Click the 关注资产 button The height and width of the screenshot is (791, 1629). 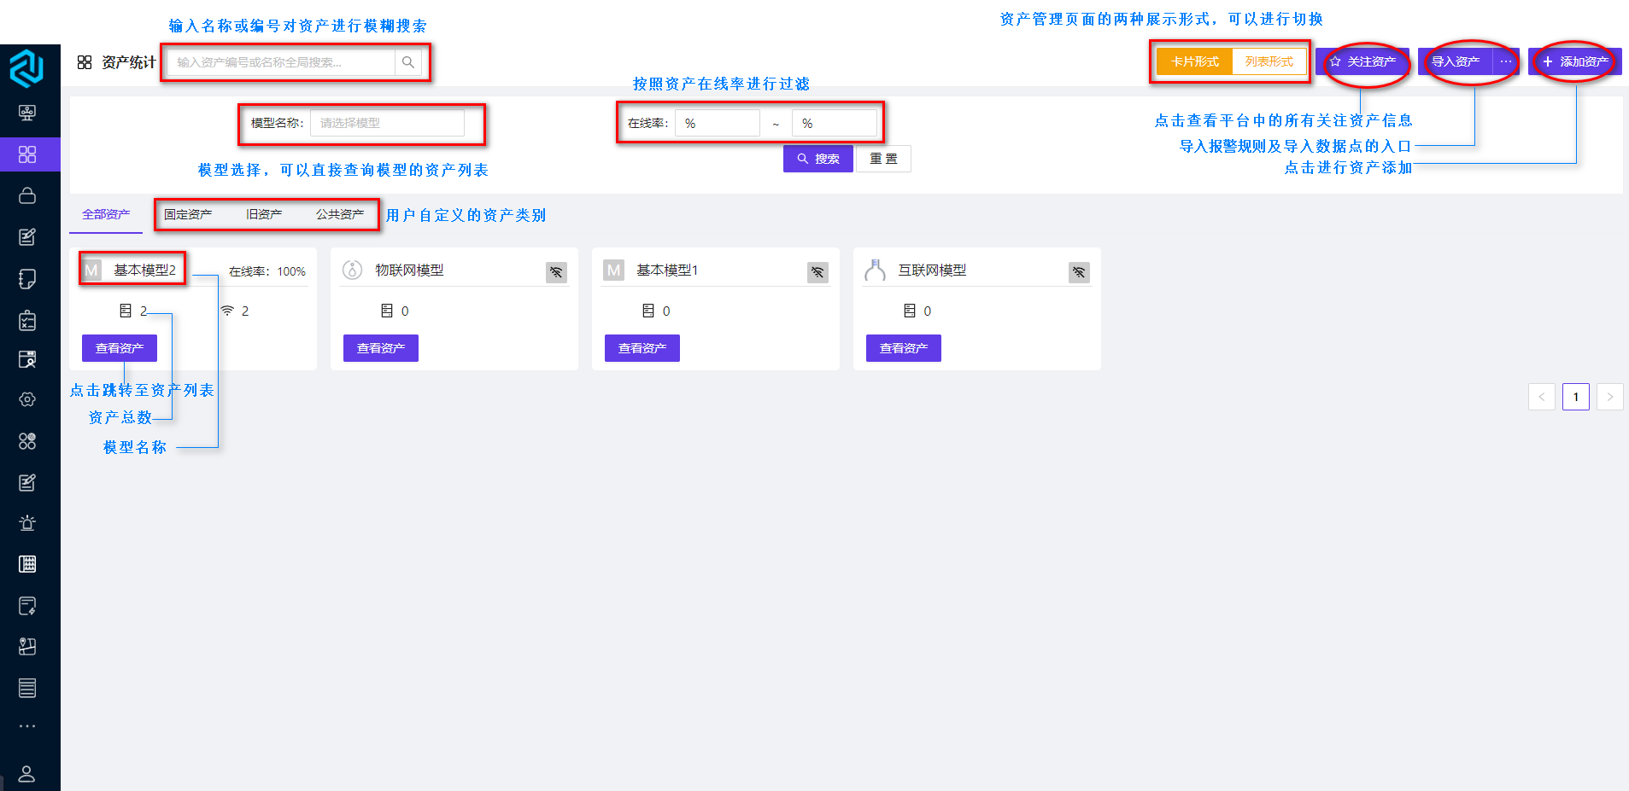click(1362, 61)
